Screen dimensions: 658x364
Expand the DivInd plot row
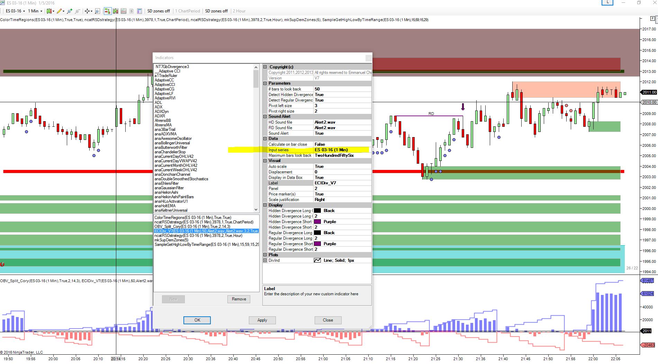[265, 260]
